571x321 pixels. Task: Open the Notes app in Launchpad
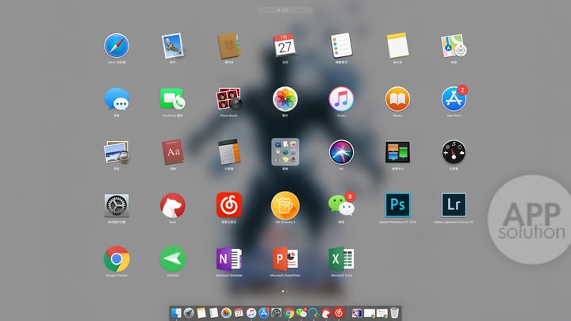(397, 46)
